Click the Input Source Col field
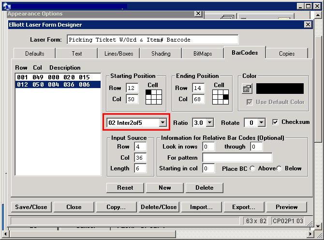The height and width of the screenshot is (240, 324). coord(140,158)
